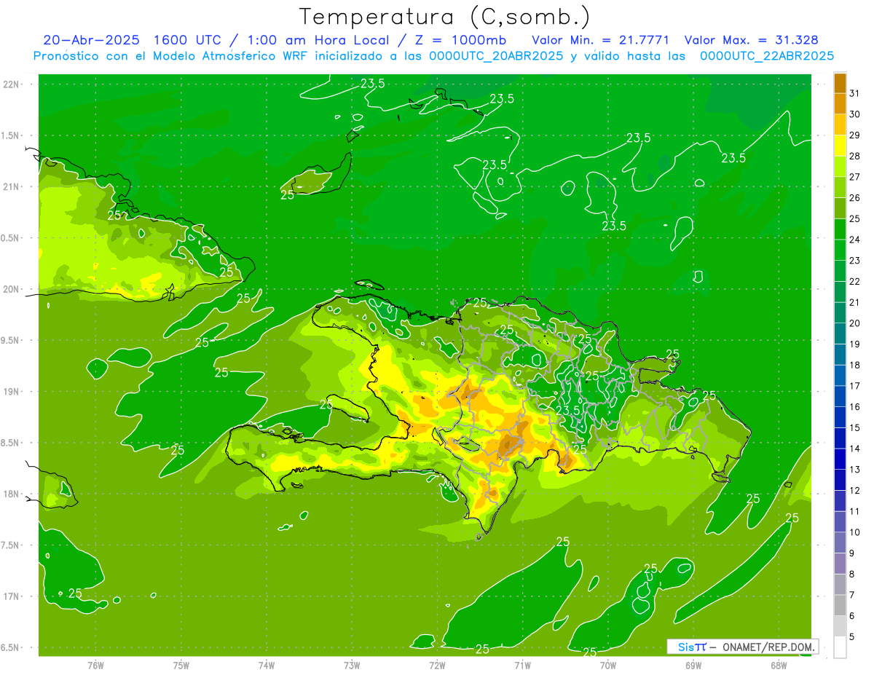Click the "Valor Min. = 21.7771" text
The image size is (874, 675).
pos(601,40)
